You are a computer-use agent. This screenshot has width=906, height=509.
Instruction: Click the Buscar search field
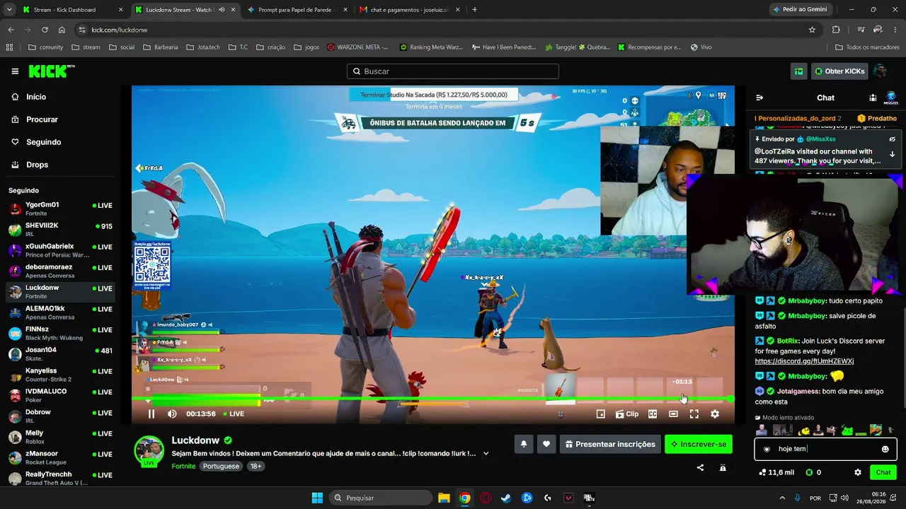(453, 71)
